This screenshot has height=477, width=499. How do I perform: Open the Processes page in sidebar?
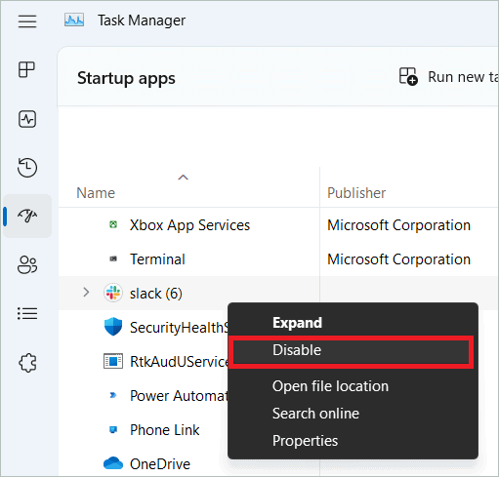(x=26, y=69)
